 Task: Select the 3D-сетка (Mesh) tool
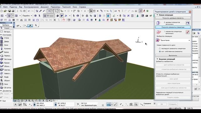tap(6, 88)
